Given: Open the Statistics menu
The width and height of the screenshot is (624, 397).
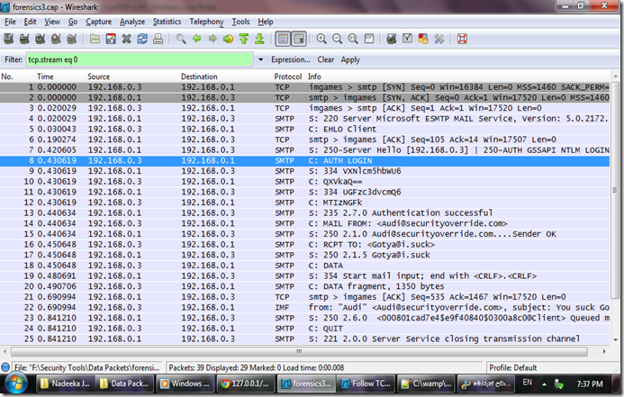Looking at the screenshot, I should pyautogui.click(x=167, y=22).
